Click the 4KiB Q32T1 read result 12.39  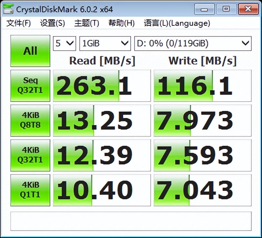point(102,155)
